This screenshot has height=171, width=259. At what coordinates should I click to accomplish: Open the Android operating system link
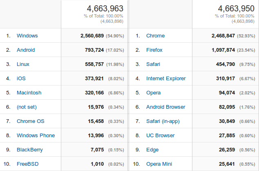[x=26, y=50]
